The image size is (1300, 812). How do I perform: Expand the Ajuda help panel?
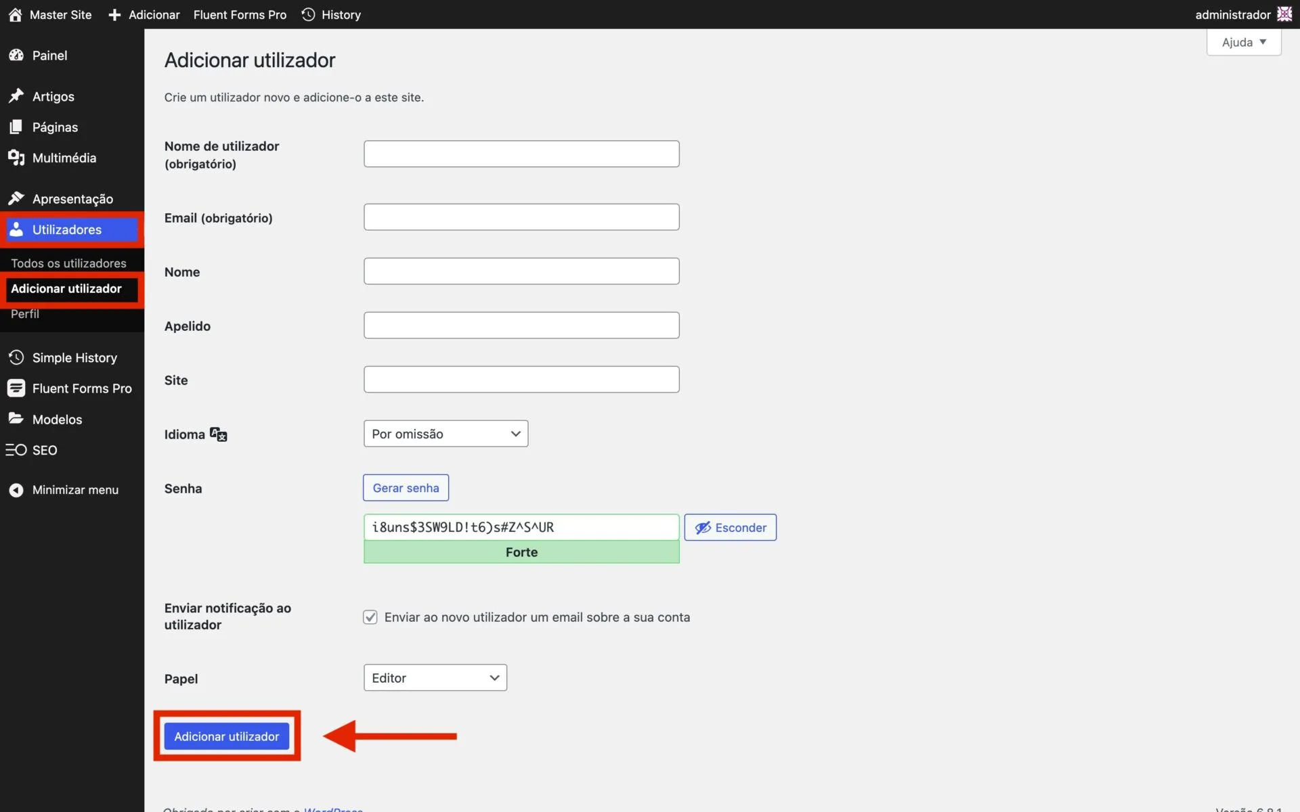tap(1243, 43)
